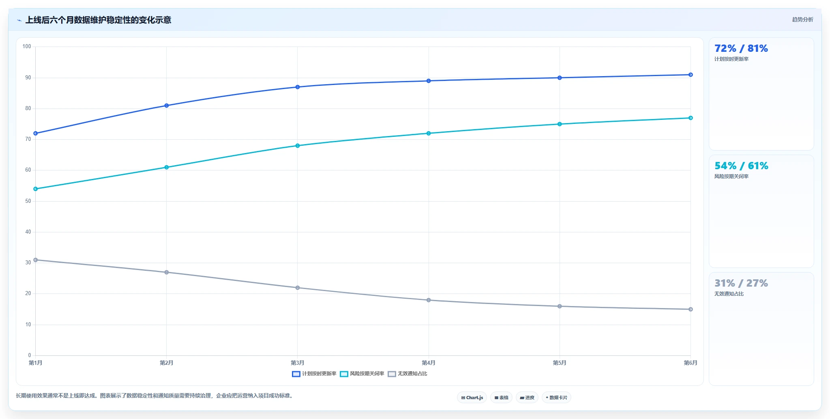Click the 31% / 27% stat value
This screenshot has height=419, width=830.
click(x=741, y=283)
